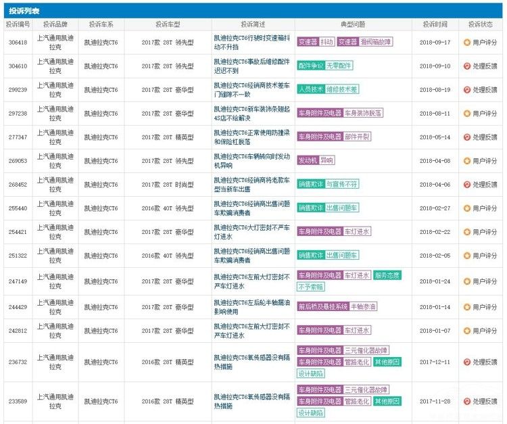Click the red feedback icon for complaint 268452

(x=466, y=184)
